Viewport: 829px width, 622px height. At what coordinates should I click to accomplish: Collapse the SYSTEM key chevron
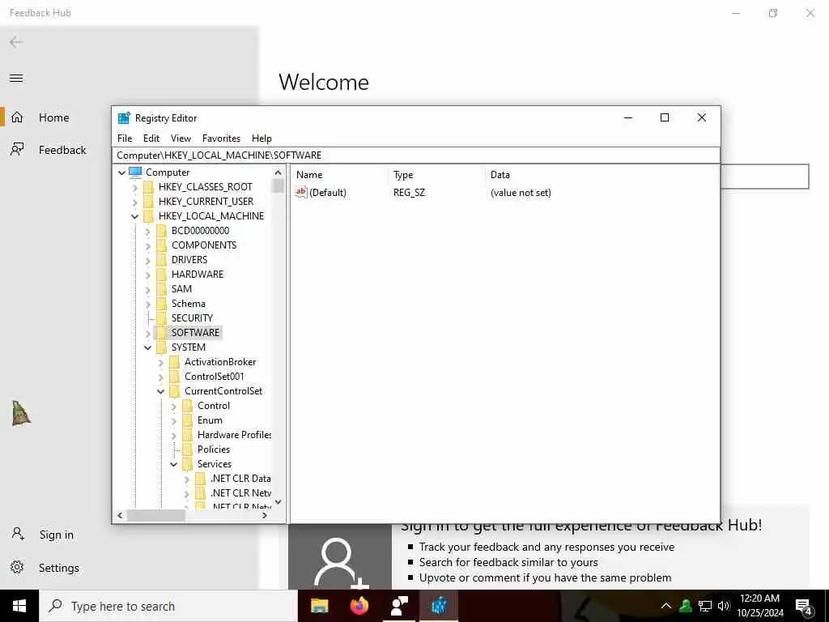[148, 347]
